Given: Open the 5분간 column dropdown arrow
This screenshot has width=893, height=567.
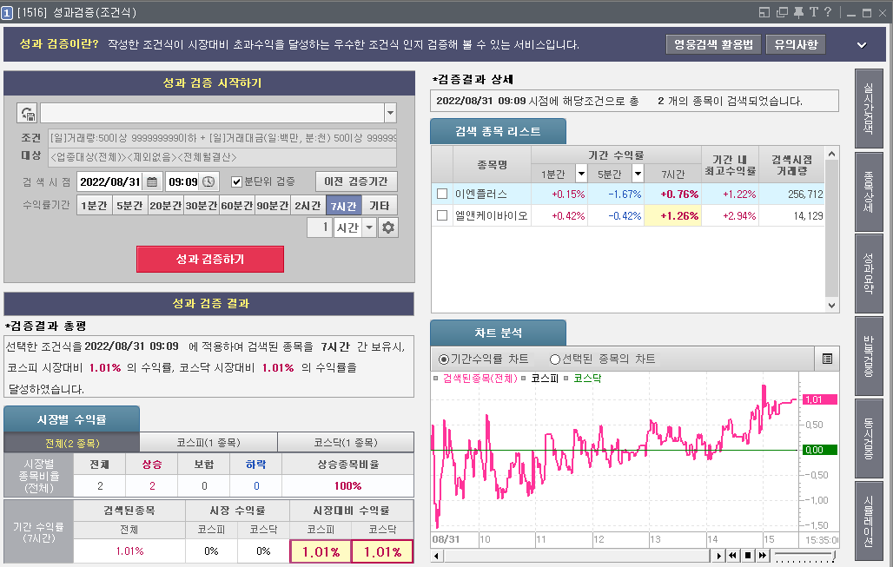Looking at the screenshot, I should [x=638, y=174].
